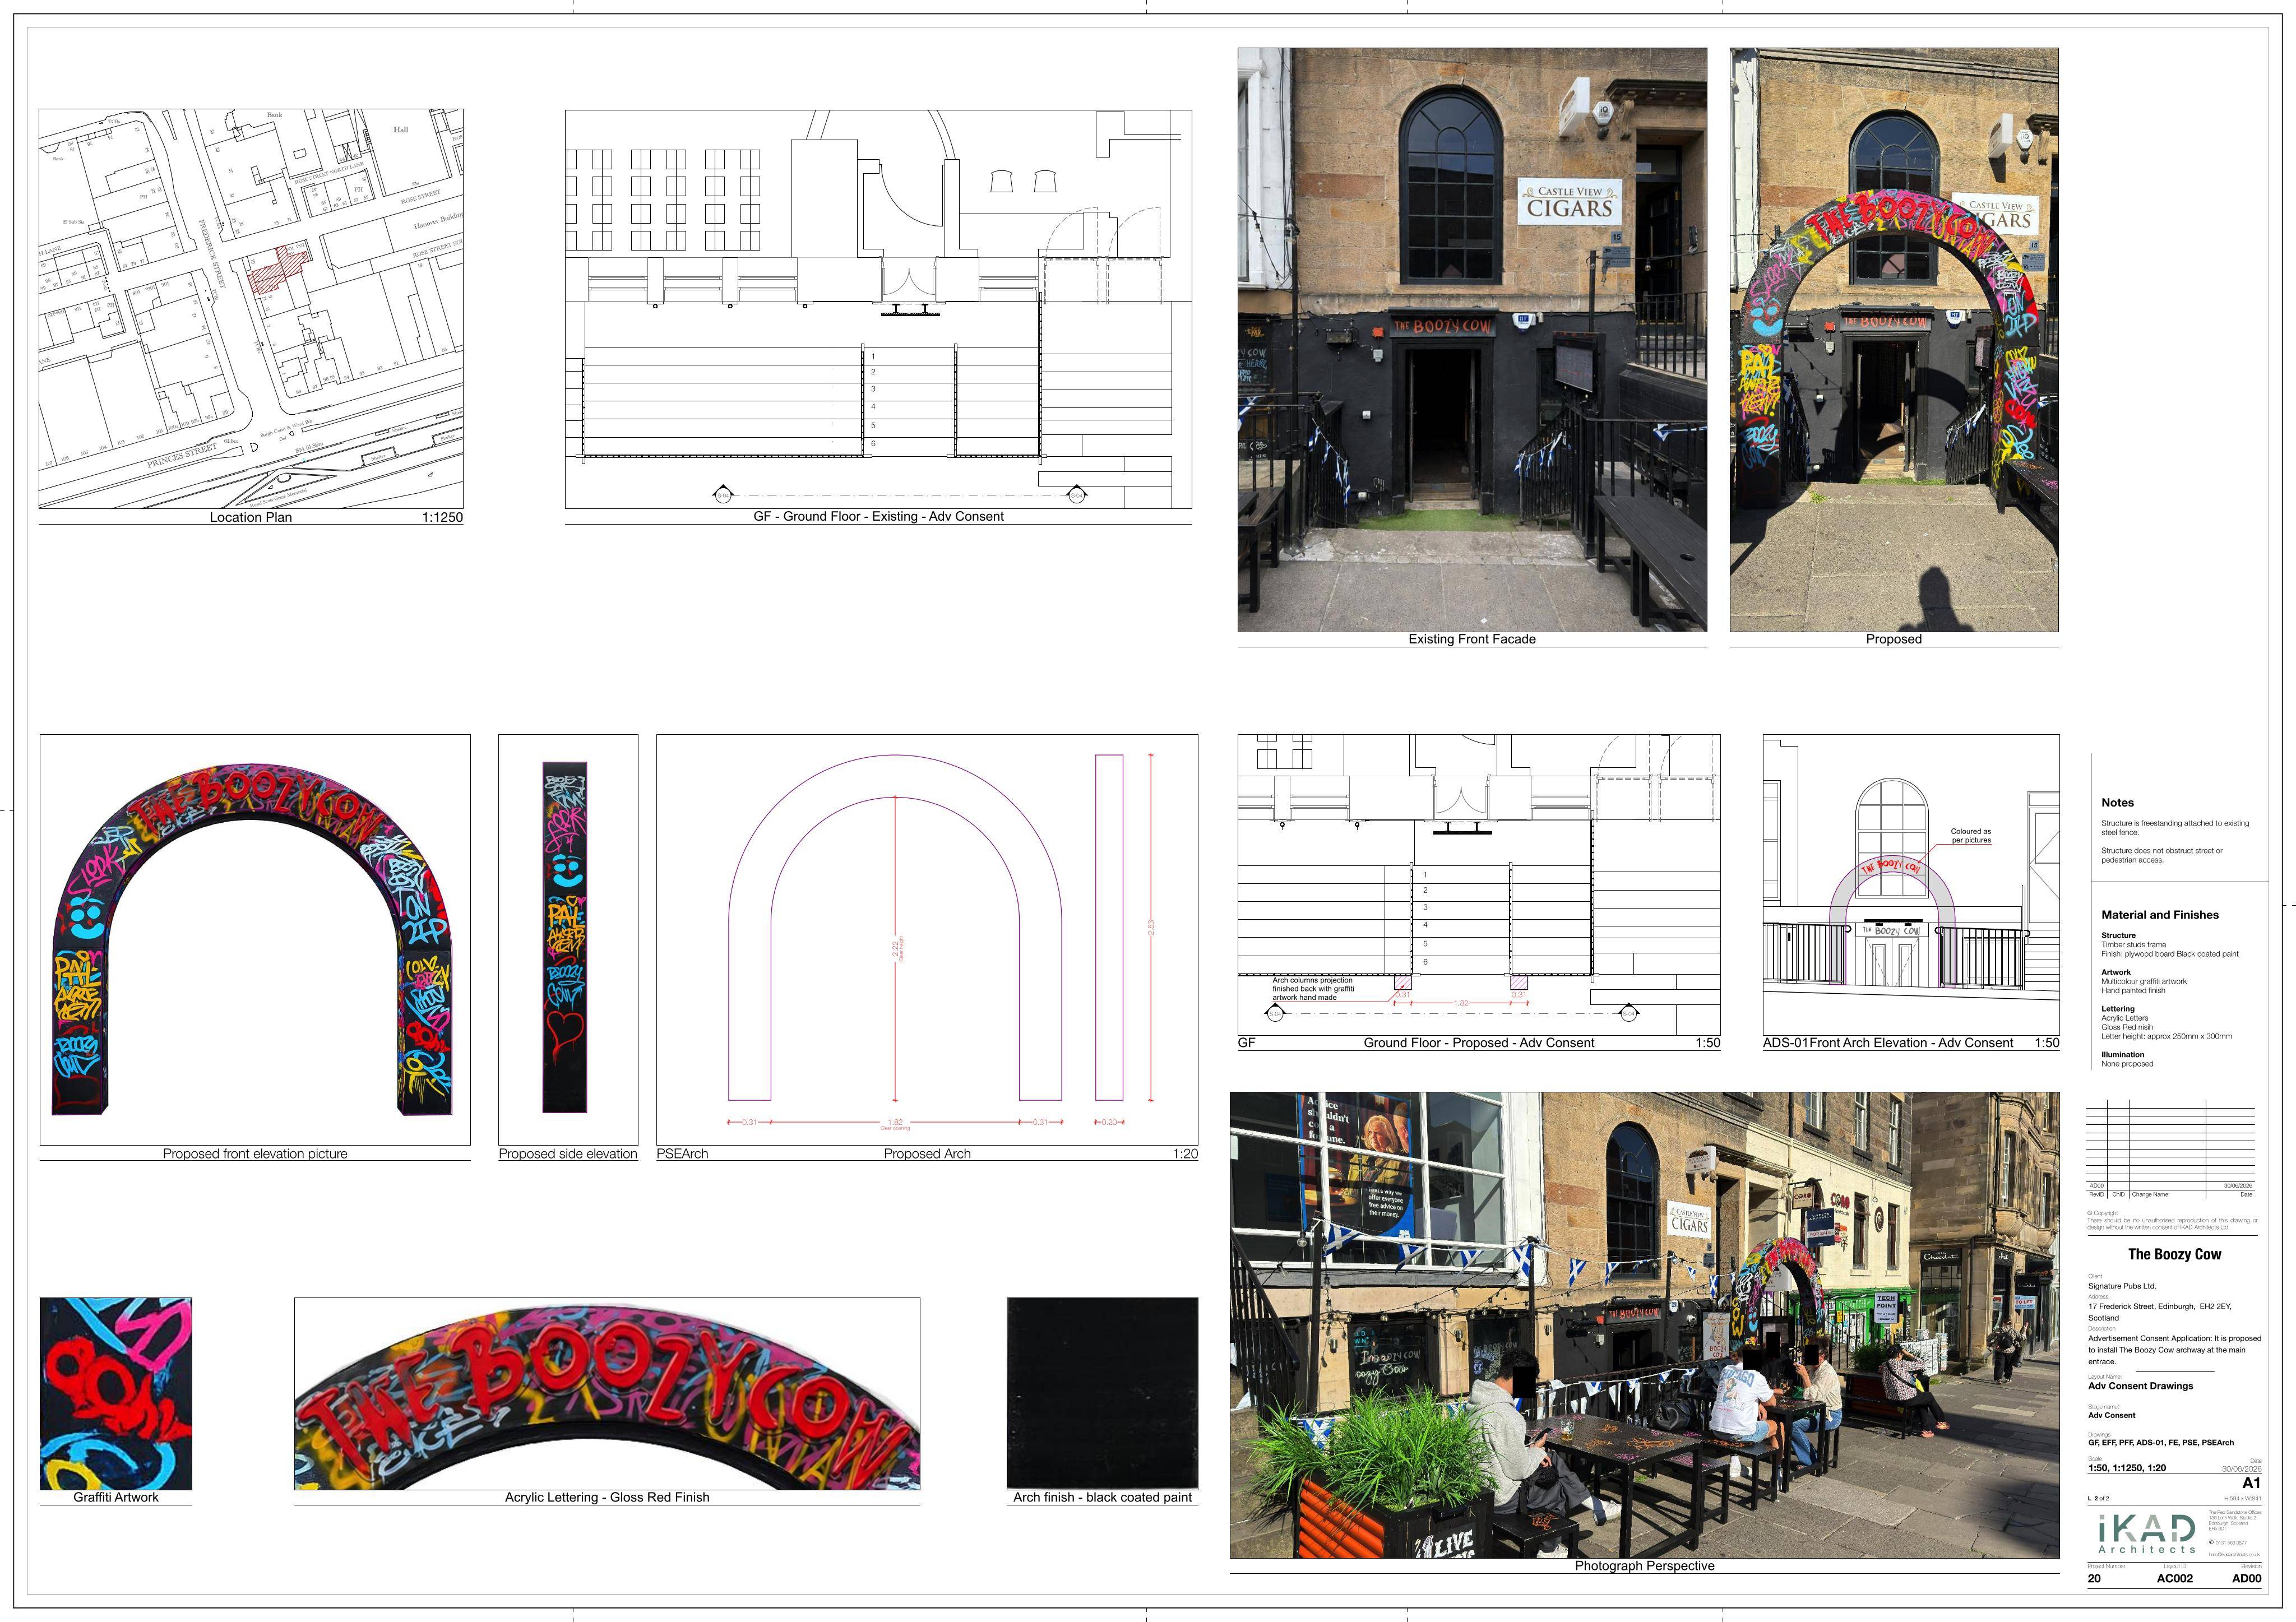Image resolution: width=2296 pixels, height=1622 pixels.
Task: Click 'The Boozy Cow' project title in title block
Action: pos(2174,1254)
